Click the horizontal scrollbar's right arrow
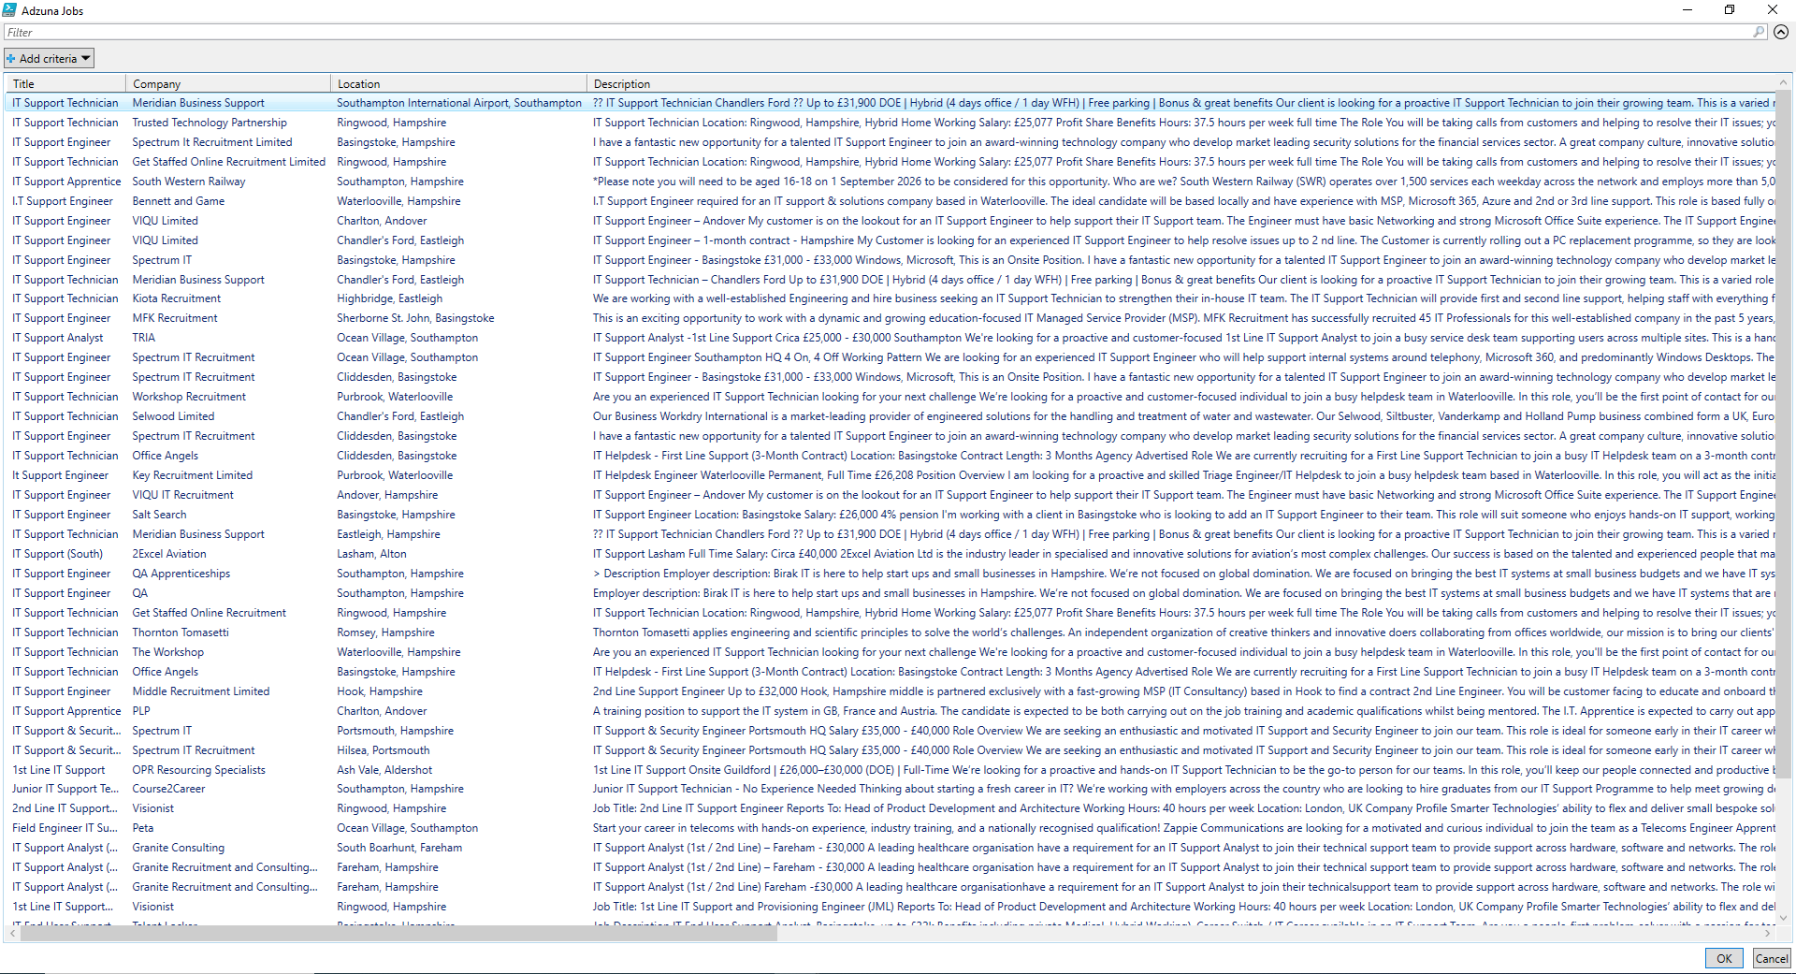The width and height of the screenshot is (1796, 974). (1768, 933)
